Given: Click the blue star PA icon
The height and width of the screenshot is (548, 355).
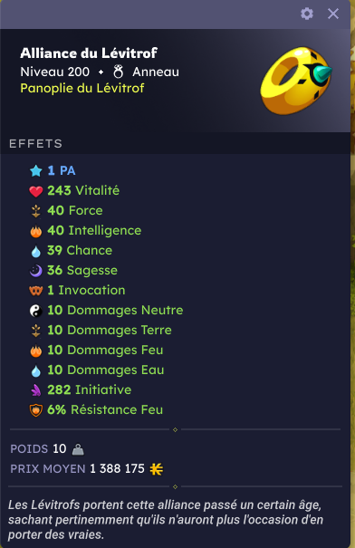Looking at the screenshot, I should pyautogui.click(x=36, y=171).
